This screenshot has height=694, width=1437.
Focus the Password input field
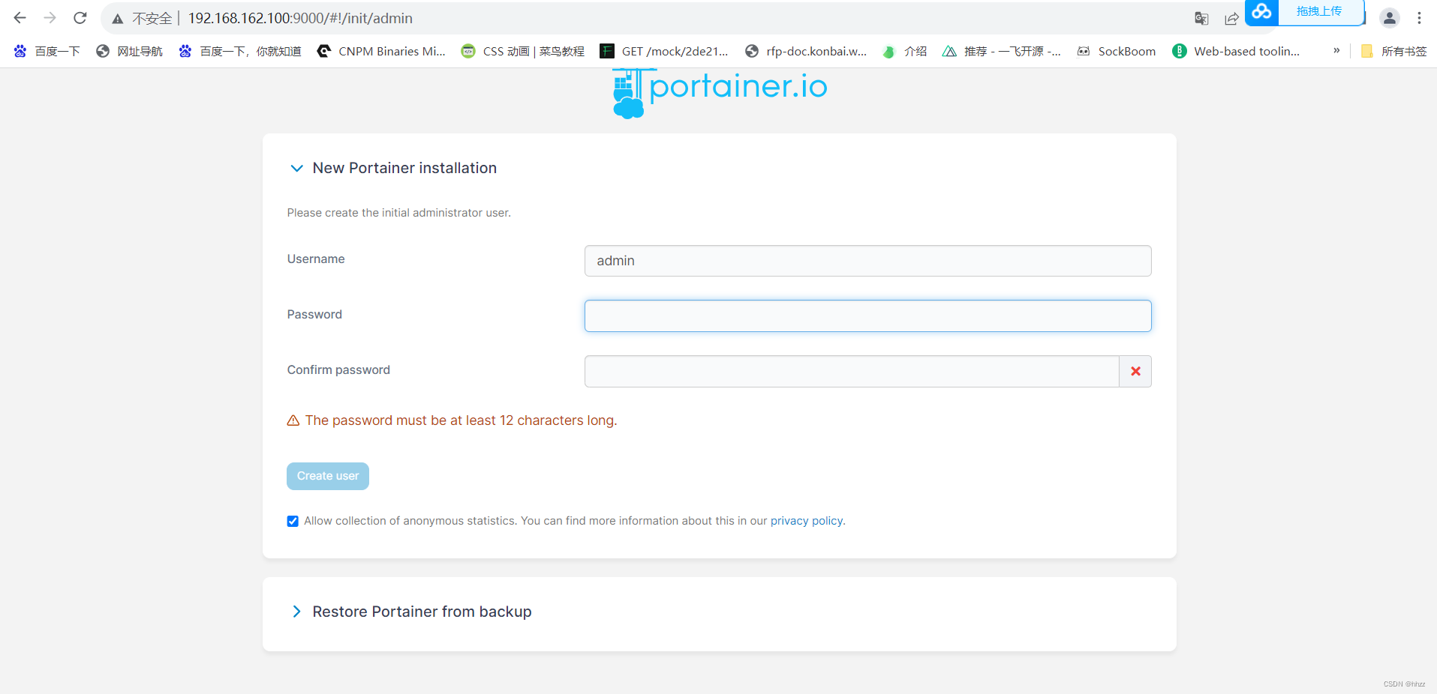pos(867,316)
